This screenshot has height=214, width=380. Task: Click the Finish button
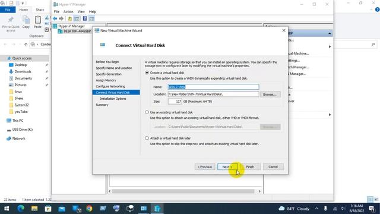pyautogui.click(x=250, y=167)
